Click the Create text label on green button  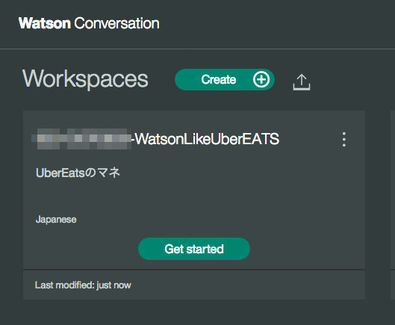click(219, 80)
